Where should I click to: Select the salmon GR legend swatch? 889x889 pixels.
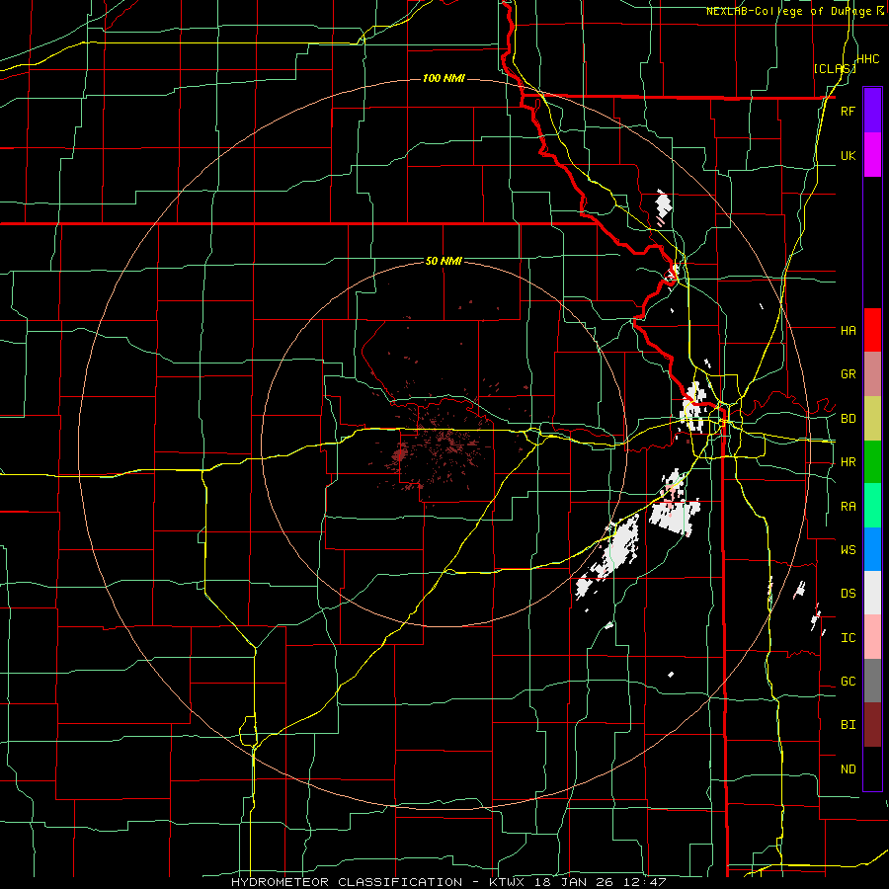872,373
